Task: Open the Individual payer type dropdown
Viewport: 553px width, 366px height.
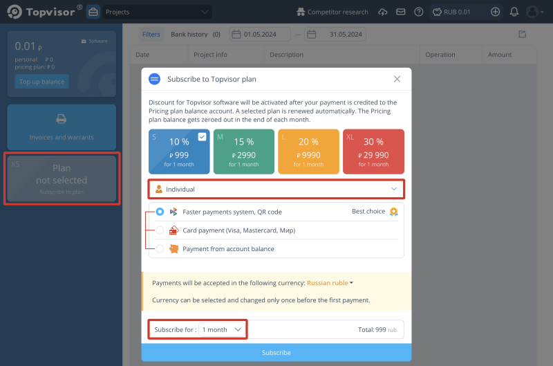Action: pos(276,189)
